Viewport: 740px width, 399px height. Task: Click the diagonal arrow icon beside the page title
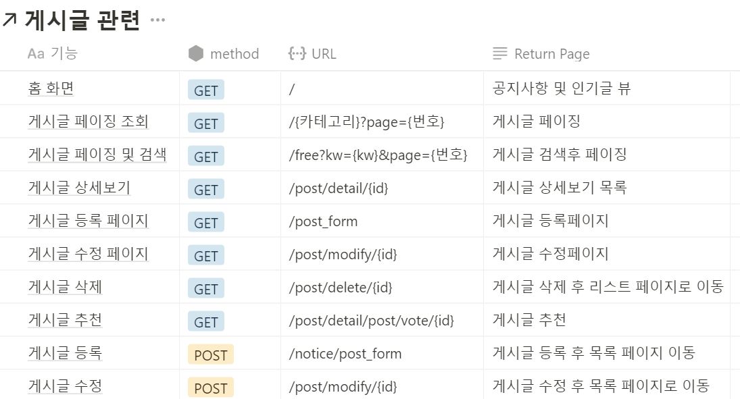pos(9,20)
